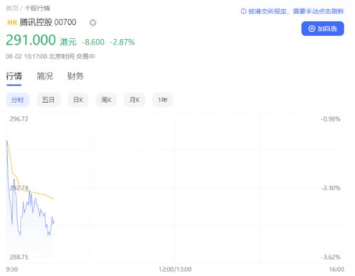Select the 月K chart period

coord(134,100)
